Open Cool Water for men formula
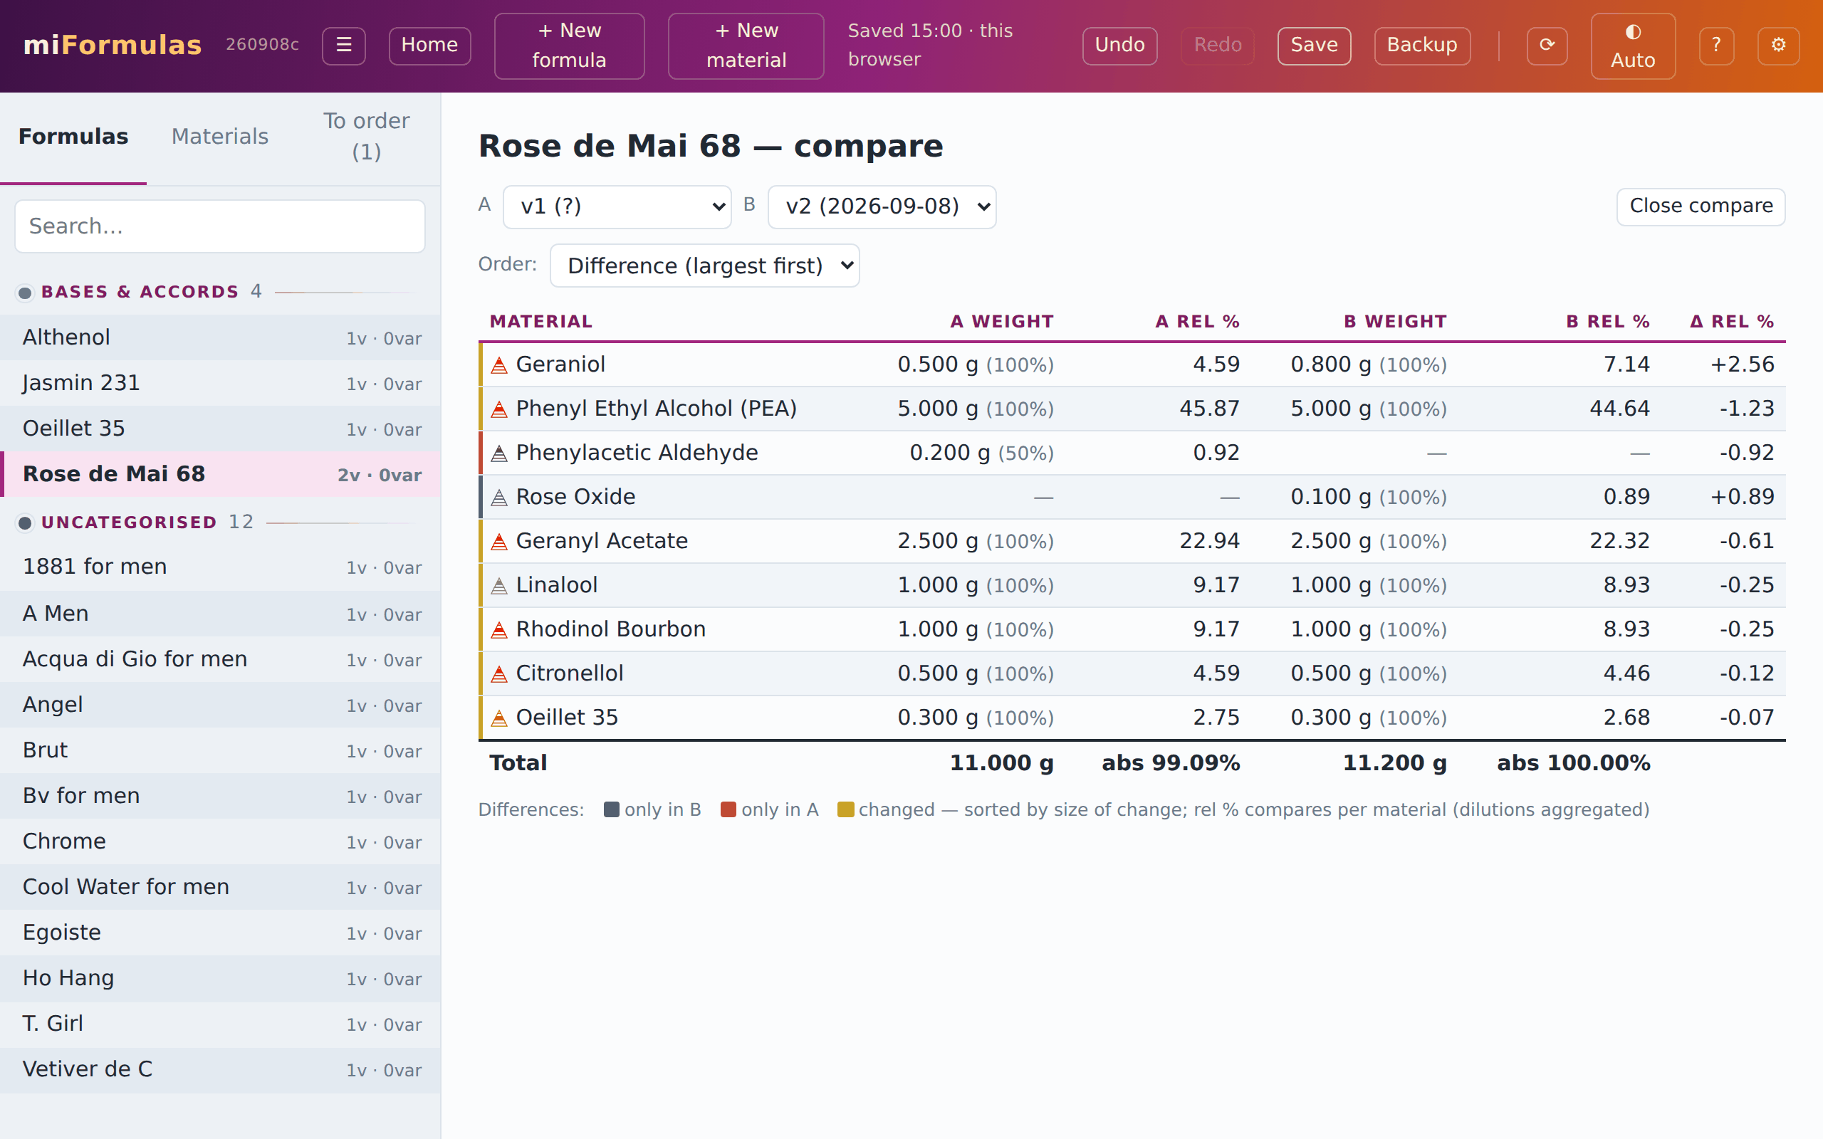Image resolution: width=1823 pixels, height=1139 pixels. [220, 888]
